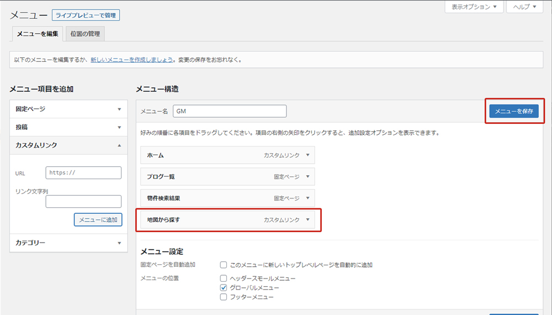Open the 表示オプション dropdown
Image resolution: width=552 pixels, height=315 pixels.
(474, 7)
